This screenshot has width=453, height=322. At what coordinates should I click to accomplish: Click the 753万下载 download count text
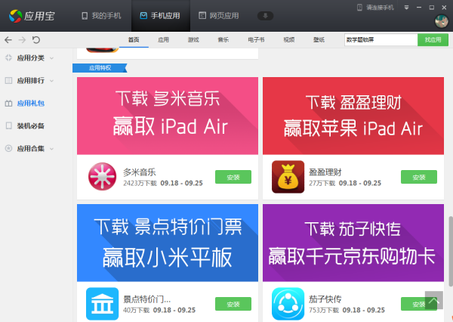(x=324, y=311)
